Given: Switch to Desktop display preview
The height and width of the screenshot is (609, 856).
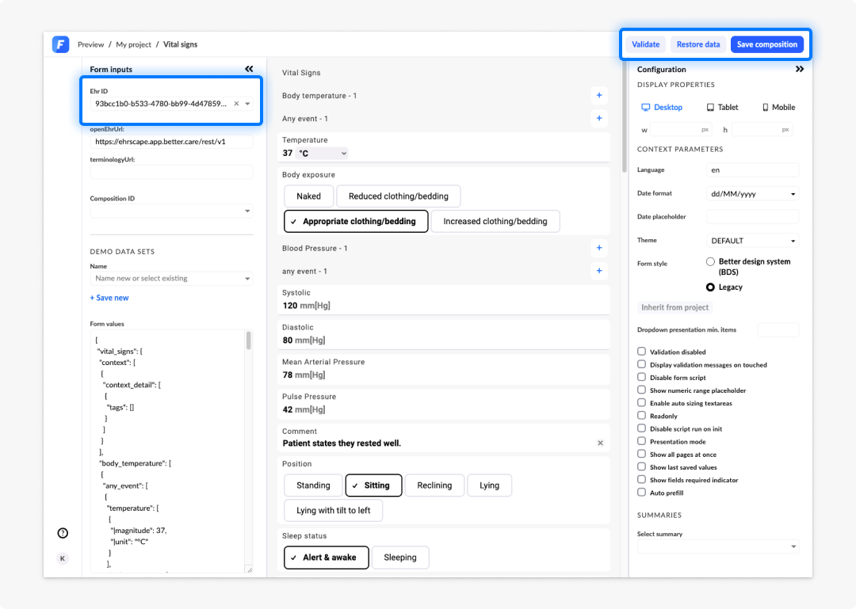Looking at the screenshot, I should (x=662, y=108).
